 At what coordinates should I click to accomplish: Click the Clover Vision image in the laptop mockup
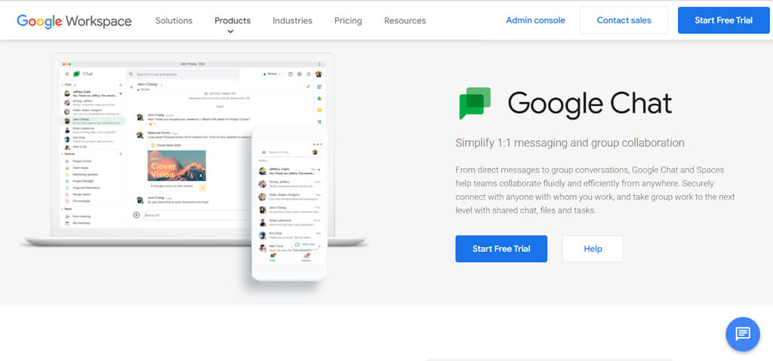tap(177, 166)
